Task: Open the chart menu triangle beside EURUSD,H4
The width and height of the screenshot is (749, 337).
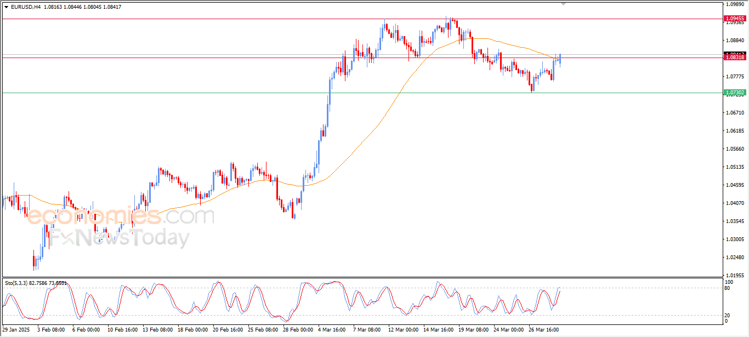Action: (x=7, y=7)
